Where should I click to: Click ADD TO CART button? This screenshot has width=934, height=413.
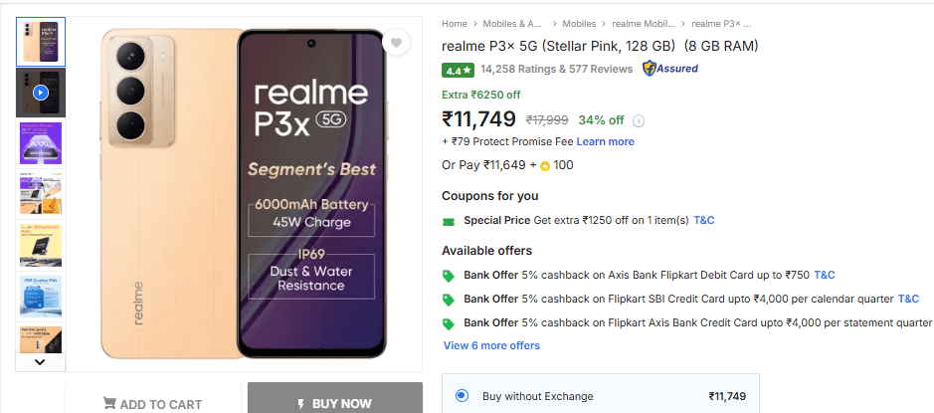coord(152,404)
